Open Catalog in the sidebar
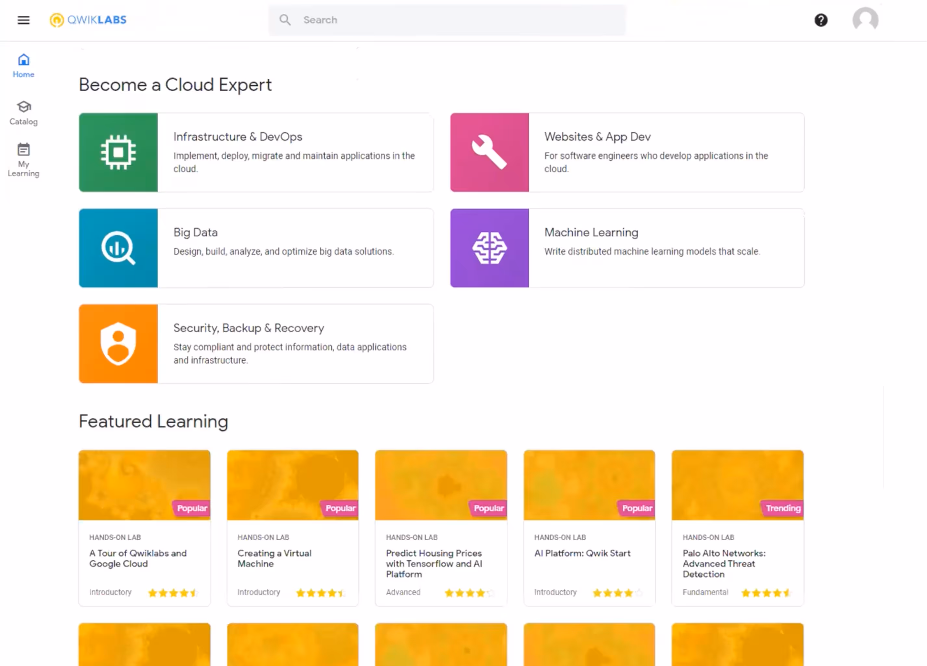The image size is (927, 666). [x=23, y=112]
